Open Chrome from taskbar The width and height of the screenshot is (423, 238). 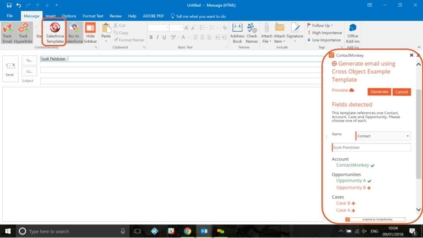(188, 231)
